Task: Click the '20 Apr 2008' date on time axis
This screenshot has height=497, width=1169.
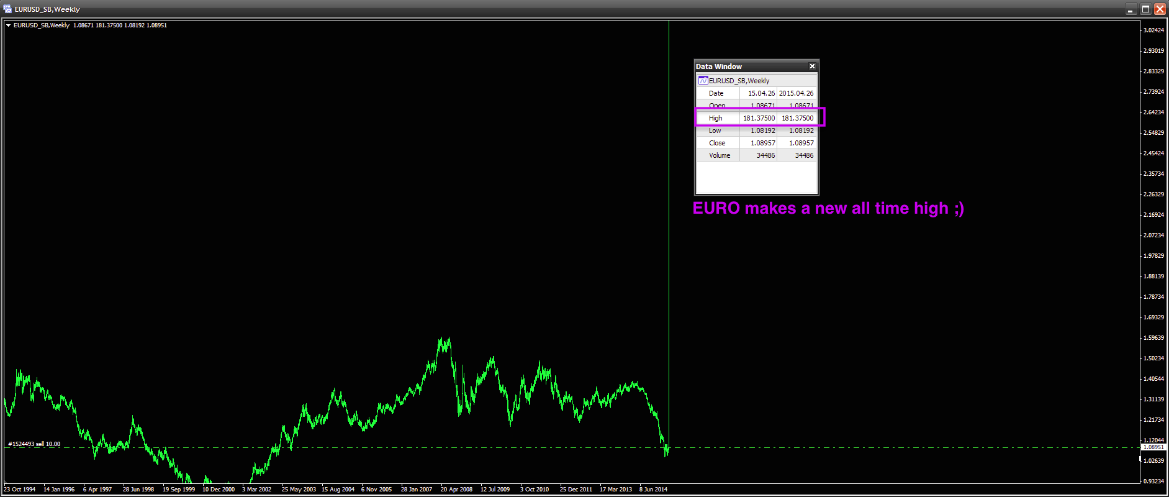Action: click(x=456, y=490)
